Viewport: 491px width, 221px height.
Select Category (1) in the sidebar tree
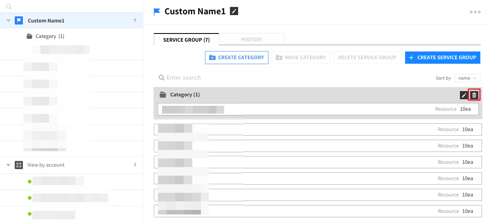click(50, 36)
